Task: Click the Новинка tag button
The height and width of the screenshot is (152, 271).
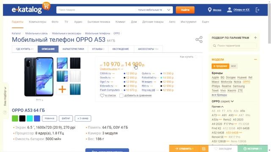Action: click(x=50, y=118)
